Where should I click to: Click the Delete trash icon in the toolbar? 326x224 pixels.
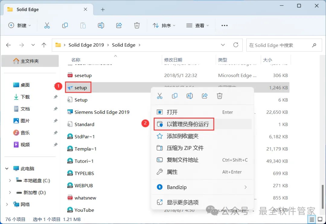click(x=137, y=26)
